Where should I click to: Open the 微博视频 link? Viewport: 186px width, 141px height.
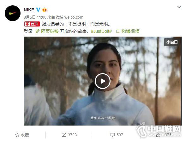pos(130,31)
